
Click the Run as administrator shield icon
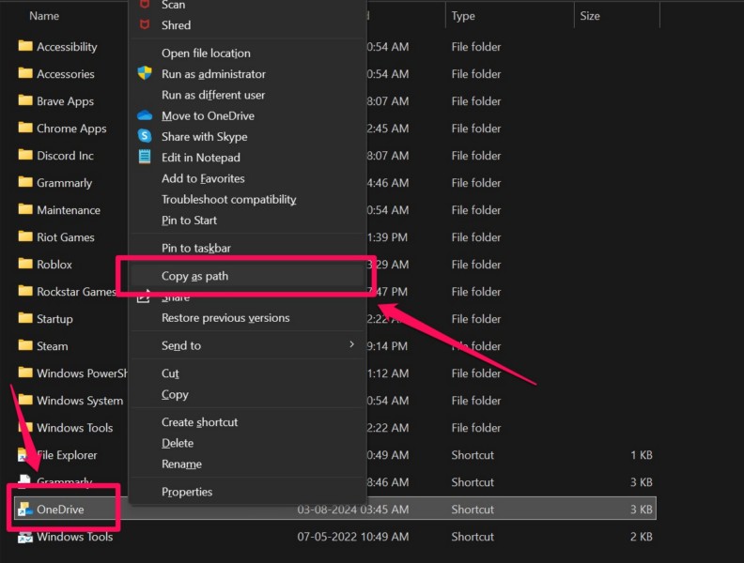tap(145, 74)
